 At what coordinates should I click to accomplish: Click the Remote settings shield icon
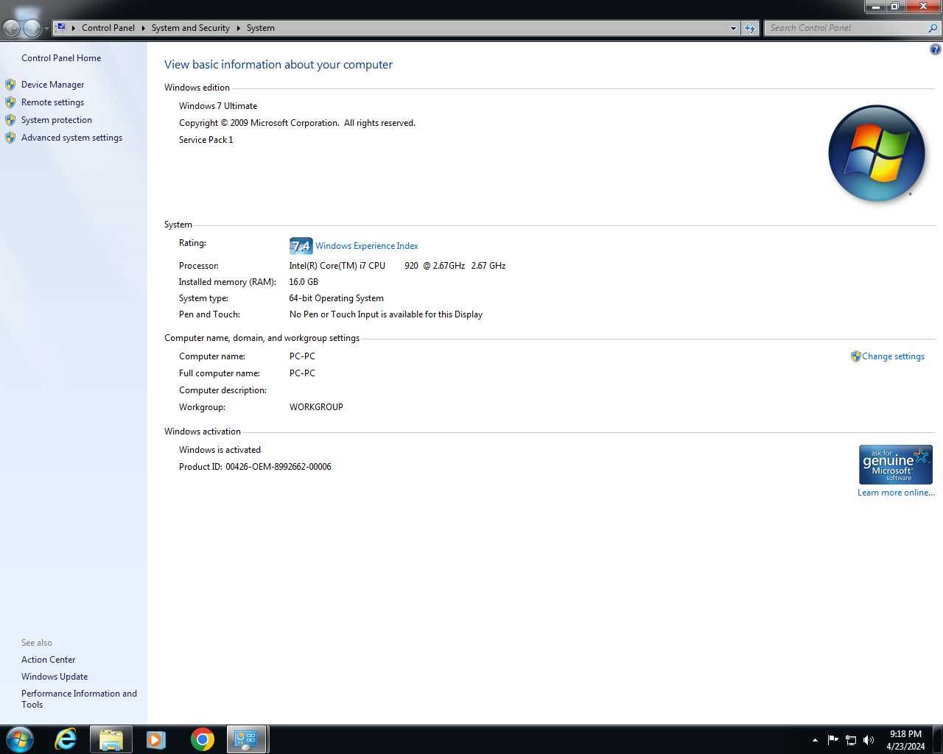pos(10,102)
